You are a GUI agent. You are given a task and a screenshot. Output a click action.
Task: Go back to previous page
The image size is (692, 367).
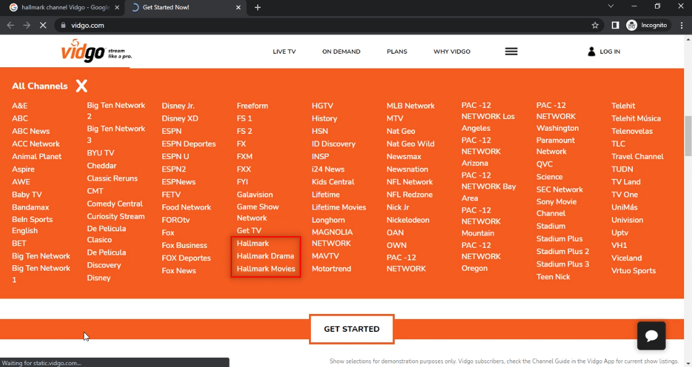(10, 25)
